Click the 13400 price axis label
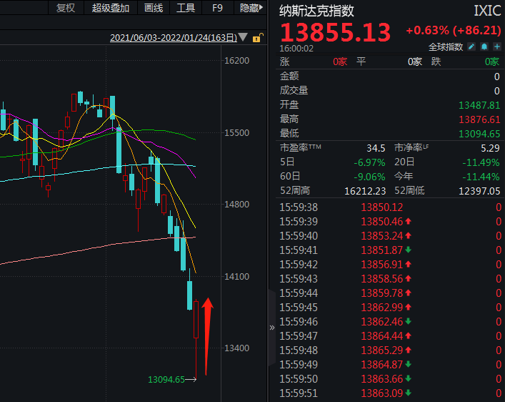 [236, 348]
